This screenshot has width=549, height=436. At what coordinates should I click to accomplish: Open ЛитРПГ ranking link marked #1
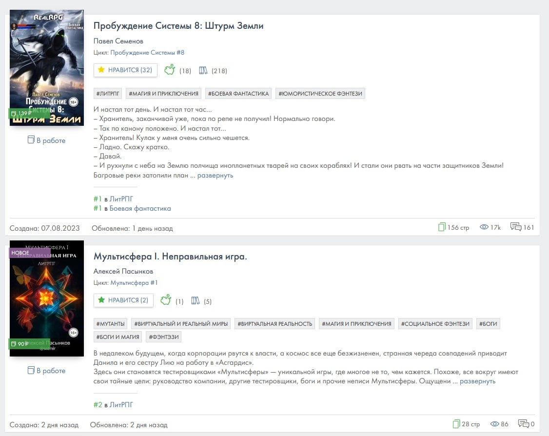click(x=121, y=199)
